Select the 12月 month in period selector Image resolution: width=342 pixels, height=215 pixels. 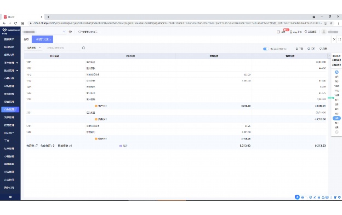tap(337, 95)
